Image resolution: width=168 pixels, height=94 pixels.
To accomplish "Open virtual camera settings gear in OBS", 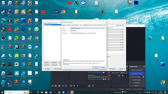I will [x=143, y=77].
